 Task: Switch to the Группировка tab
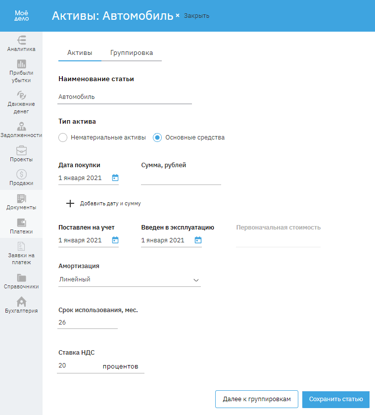pyautogui.click(x=132, y=52)
